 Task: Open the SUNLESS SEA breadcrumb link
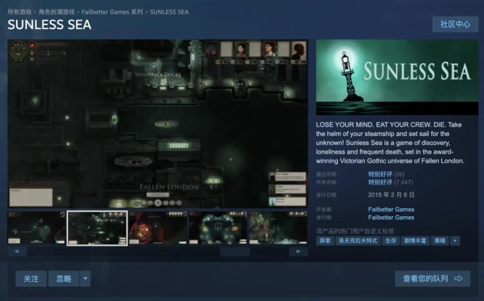click(x=169, y=12)
